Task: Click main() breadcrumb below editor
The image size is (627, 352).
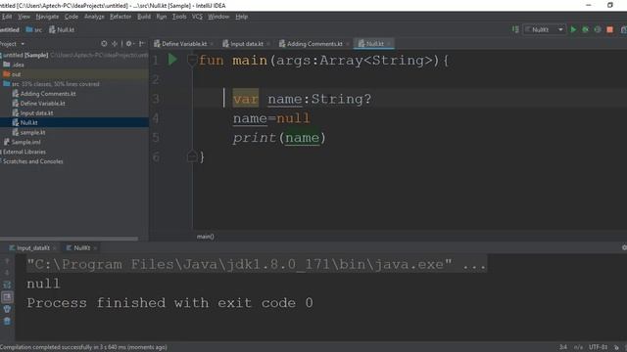Action: (x=205, y=237)
